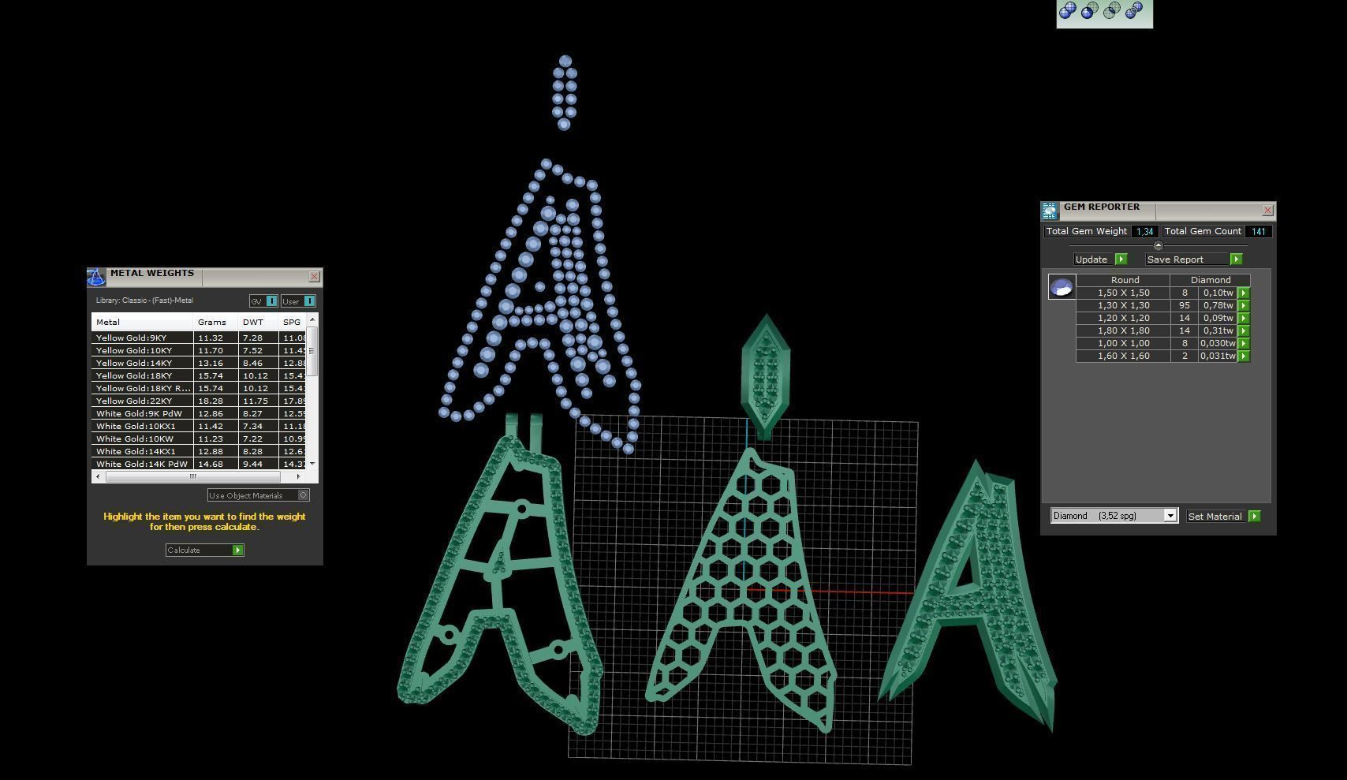
Task: Select Yellow Gold:18KY R... row
Action: pos(199,388)
